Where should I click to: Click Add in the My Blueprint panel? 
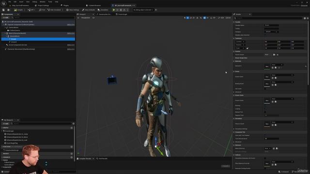(5, 124)
